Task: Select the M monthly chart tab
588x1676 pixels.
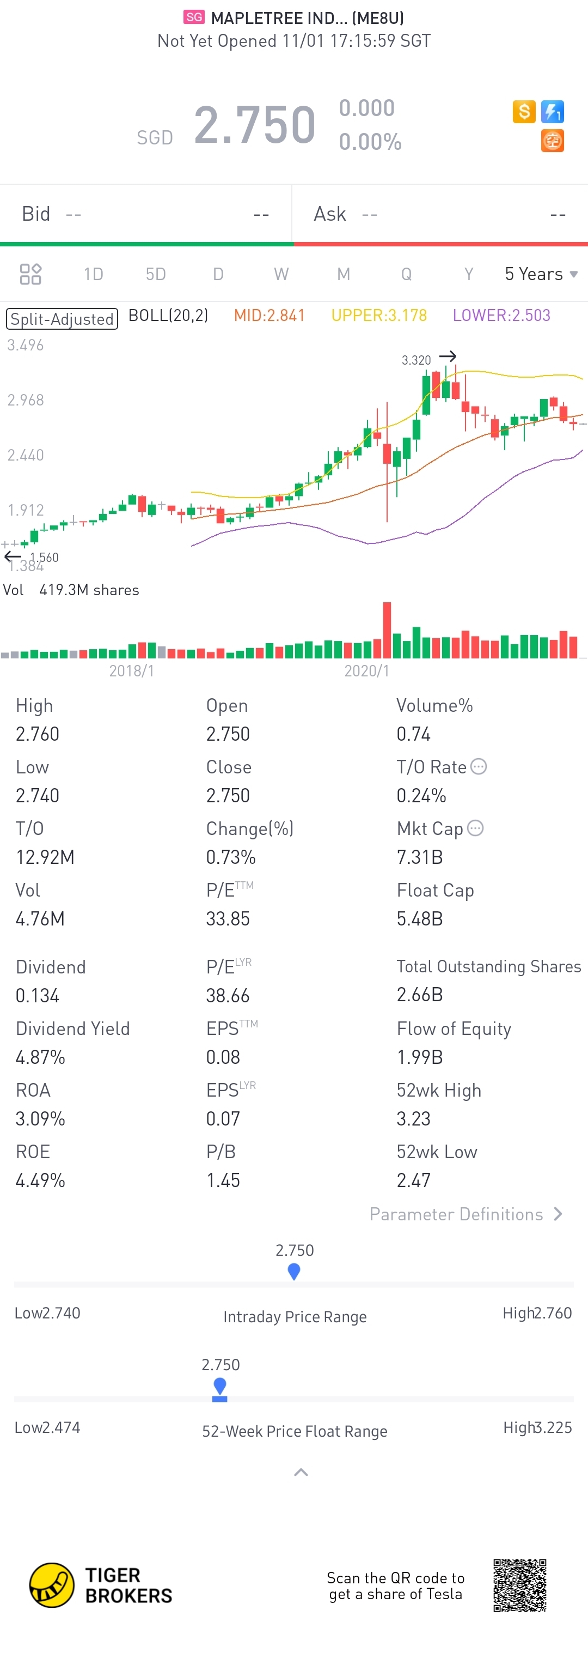Action: (343, 274)
